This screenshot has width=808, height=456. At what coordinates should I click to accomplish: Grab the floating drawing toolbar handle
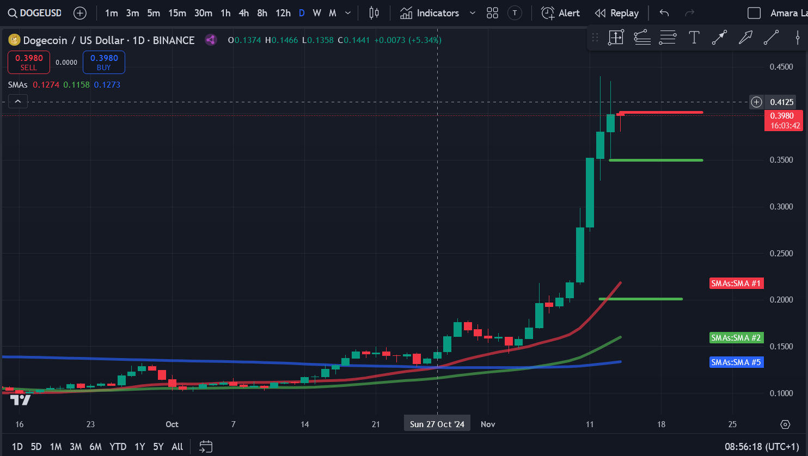click(595, 38)
